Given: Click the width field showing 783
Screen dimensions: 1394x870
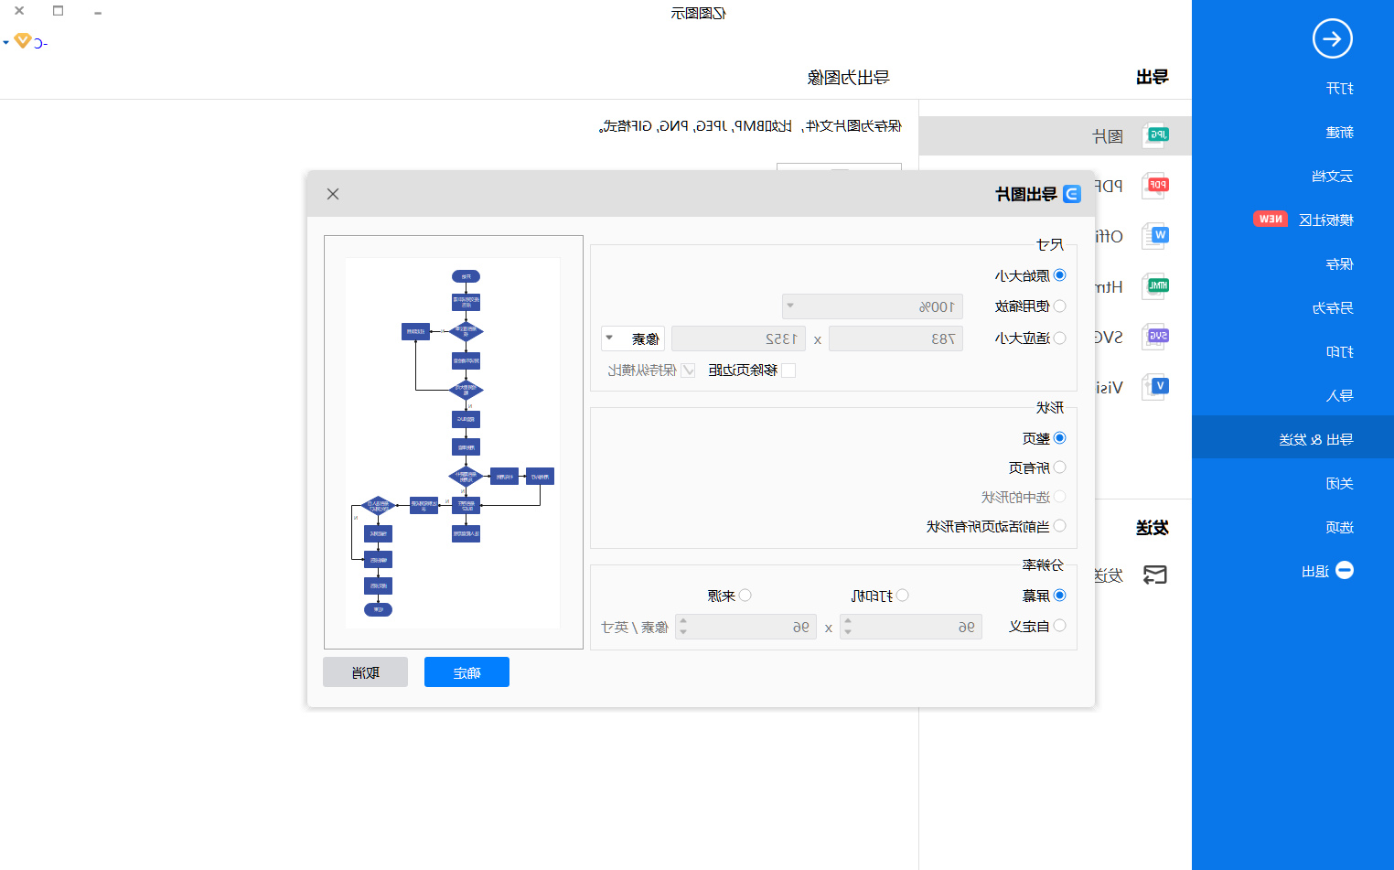Looking at the screenshot, I should (895, 338).
